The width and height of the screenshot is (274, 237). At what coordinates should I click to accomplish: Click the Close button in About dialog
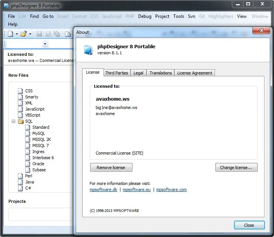tap(249, 225)
